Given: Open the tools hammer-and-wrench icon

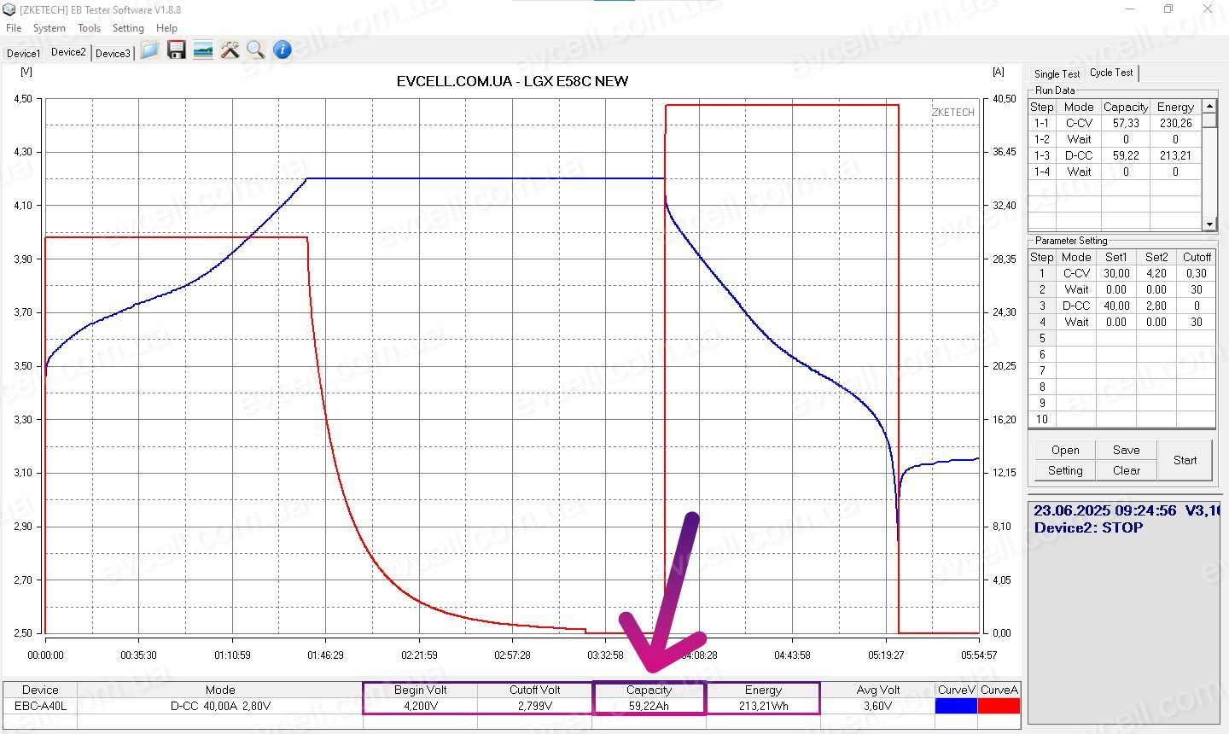Looking at the screenshot, I should (x=230, y=50).
